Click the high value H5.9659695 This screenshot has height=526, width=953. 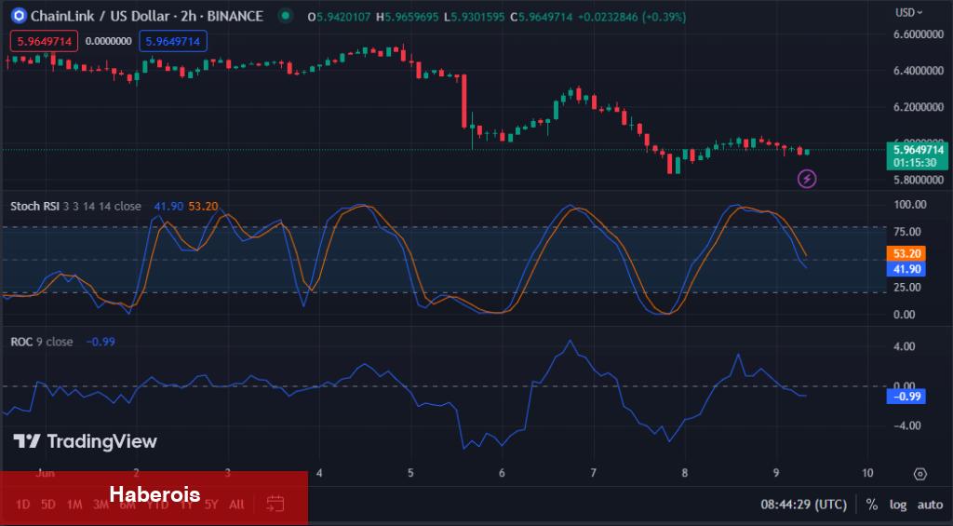pyautogui.click(x=407, y=17)
